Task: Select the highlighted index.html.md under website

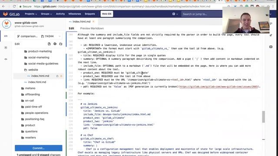Action: (x=39, y=76)
